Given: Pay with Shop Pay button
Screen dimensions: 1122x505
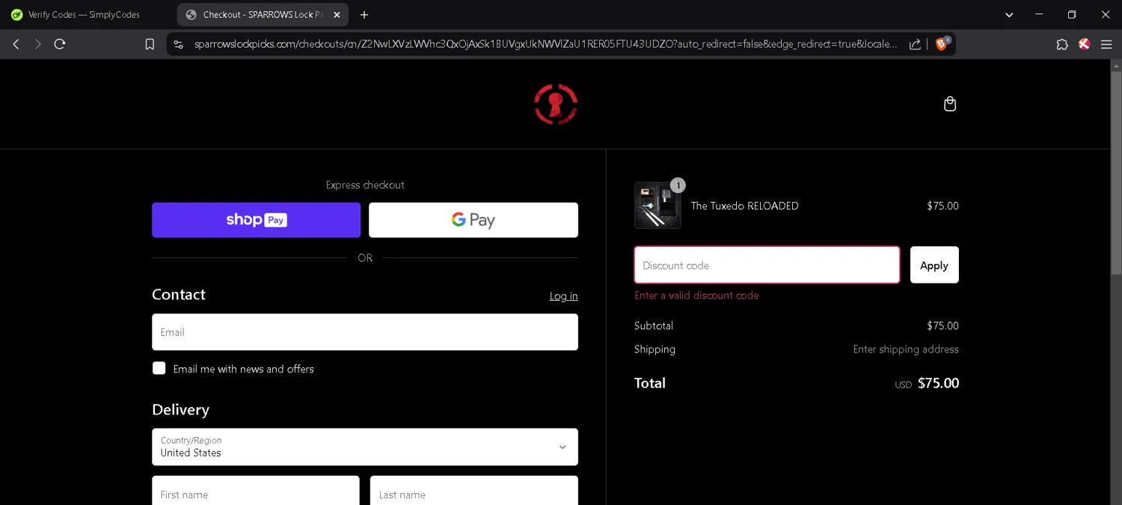Looking at the screenshot, I should pyautogui.click(x=256, y=220).
